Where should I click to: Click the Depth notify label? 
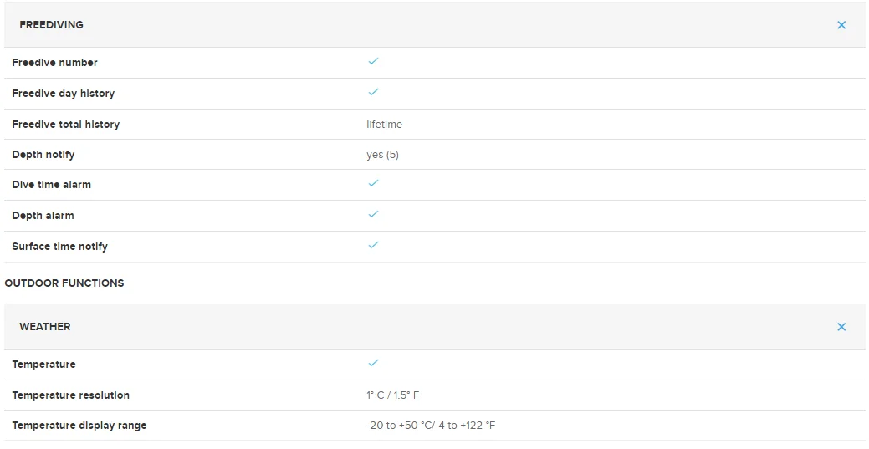pos(43,155)
